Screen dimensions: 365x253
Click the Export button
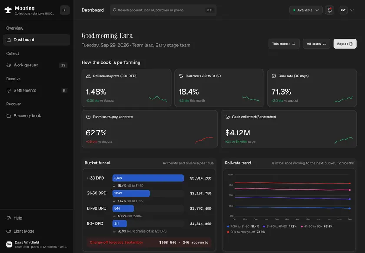[x=345, y=44]
